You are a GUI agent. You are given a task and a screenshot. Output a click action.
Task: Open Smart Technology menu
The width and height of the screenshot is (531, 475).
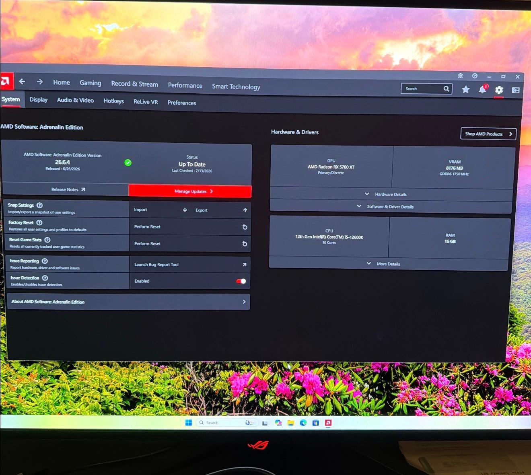(236, 87)
